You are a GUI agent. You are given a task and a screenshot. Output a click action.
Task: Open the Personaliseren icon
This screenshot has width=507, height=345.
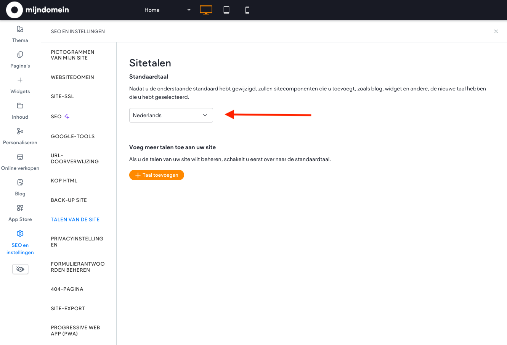tap(20, 131)
